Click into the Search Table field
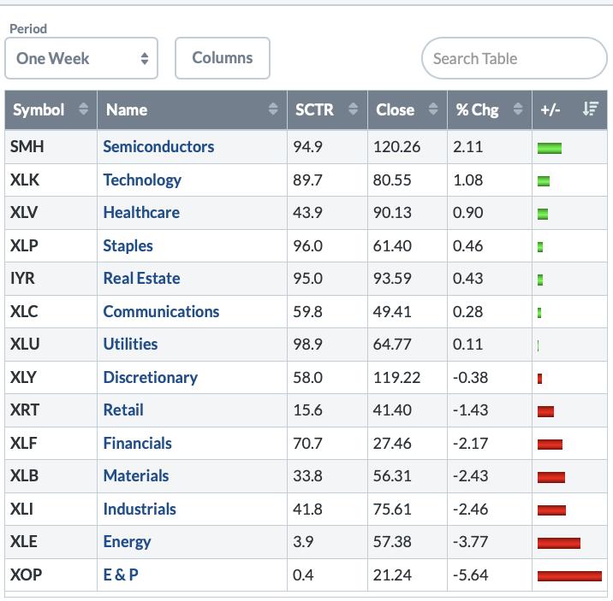The height and width of the screenshot is (601, 613). [x=514, y=58]
